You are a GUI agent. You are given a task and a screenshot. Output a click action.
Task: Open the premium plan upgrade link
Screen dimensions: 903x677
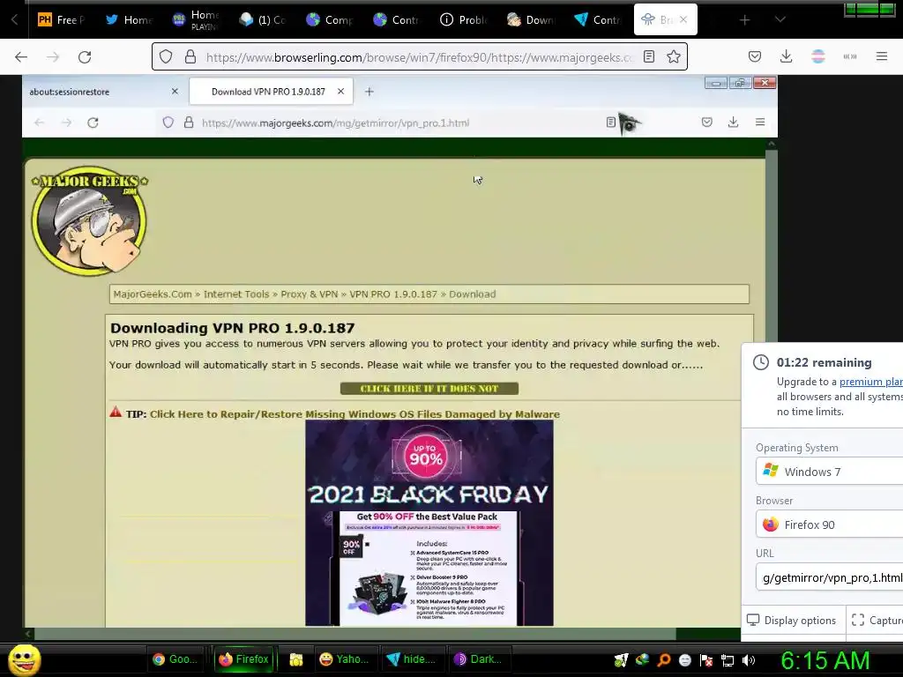point(870,382)
